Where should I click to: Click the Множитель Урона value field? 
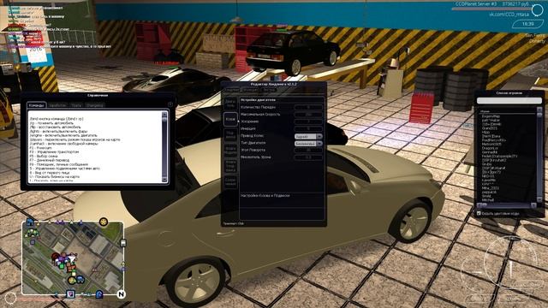click(x=308, y=157)
